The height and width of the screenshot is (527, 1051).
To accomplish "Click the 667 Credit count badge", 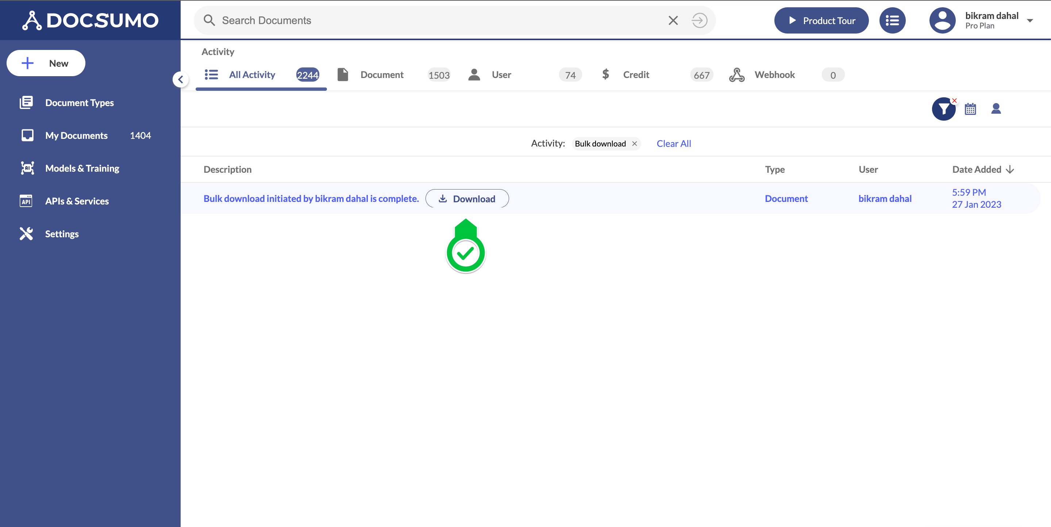I will point(701,75).
